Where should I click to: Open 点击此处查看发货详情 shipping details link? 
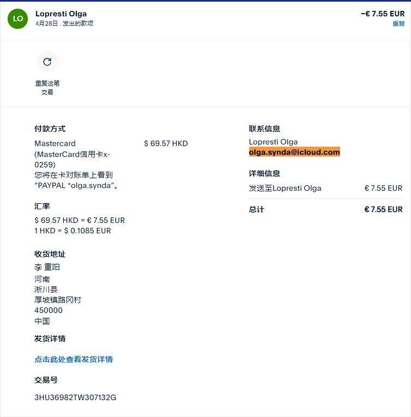pos(74,359)
